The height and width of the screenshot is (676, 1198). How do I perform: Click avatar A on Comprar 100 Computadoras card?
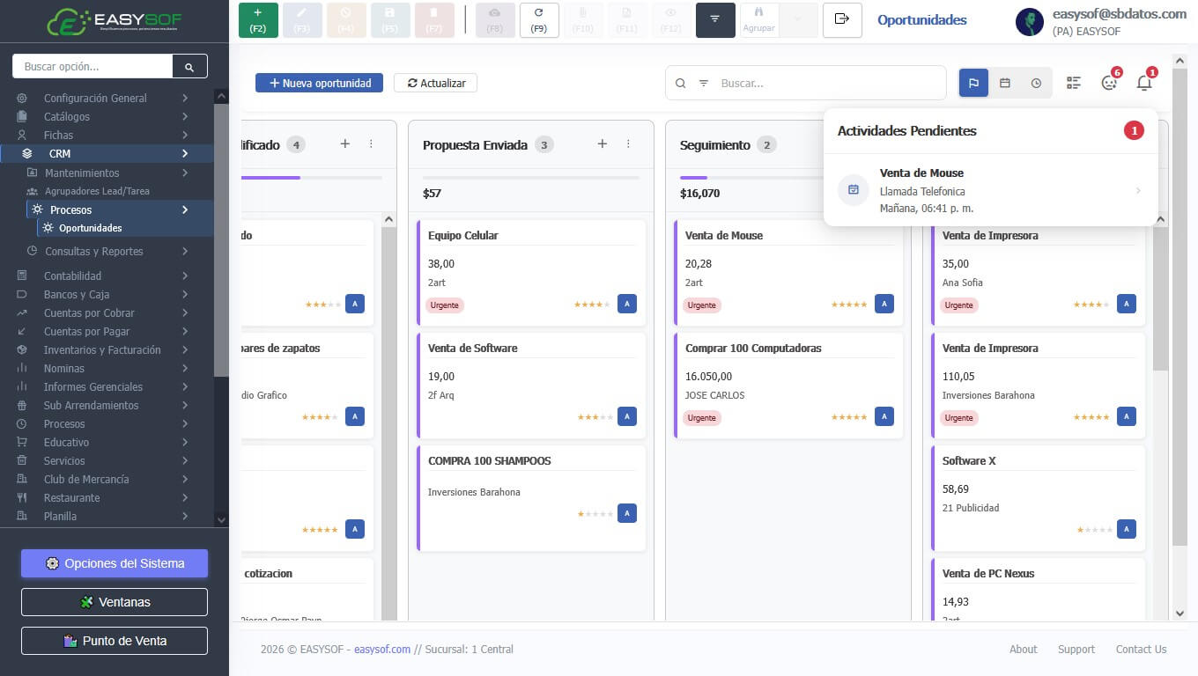tap(884, 416)
